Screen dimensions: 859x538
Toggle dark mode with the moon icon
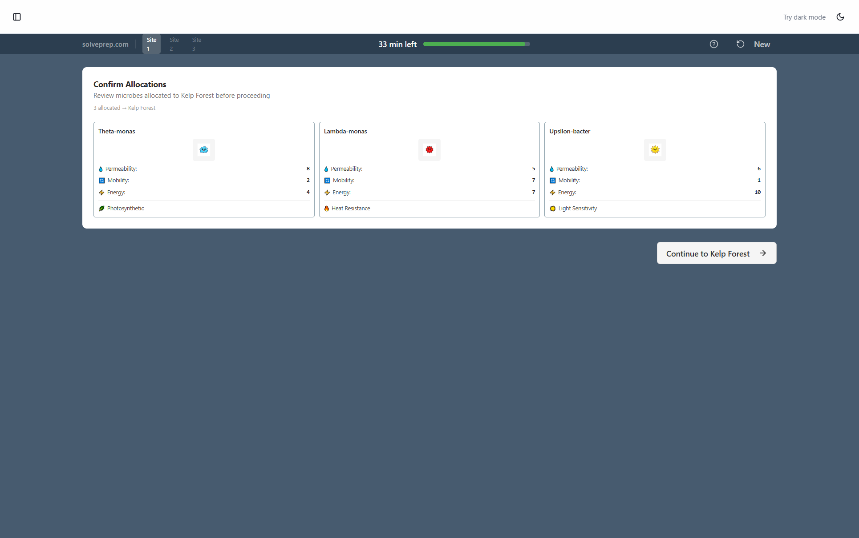(840, 17)
